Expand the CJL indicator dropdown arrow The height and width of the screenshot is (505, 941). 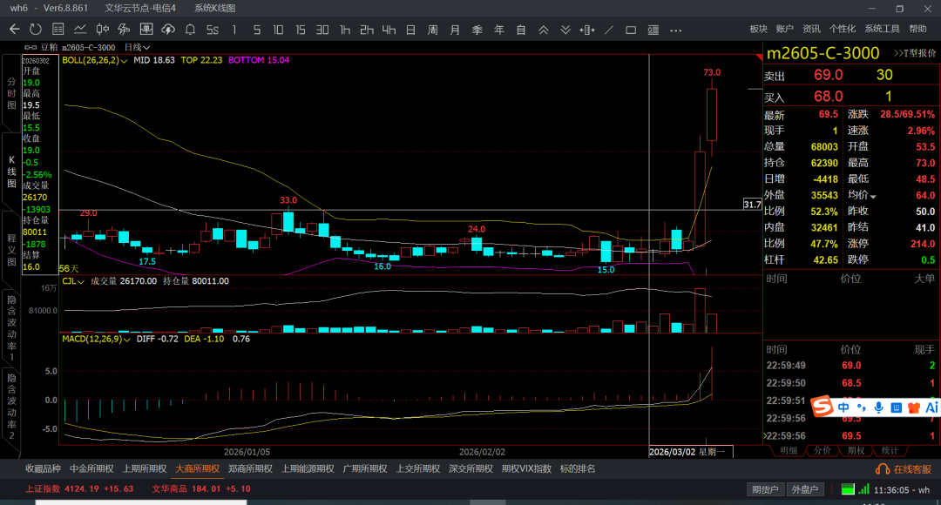pyautogui.click(x=81, y=281)
